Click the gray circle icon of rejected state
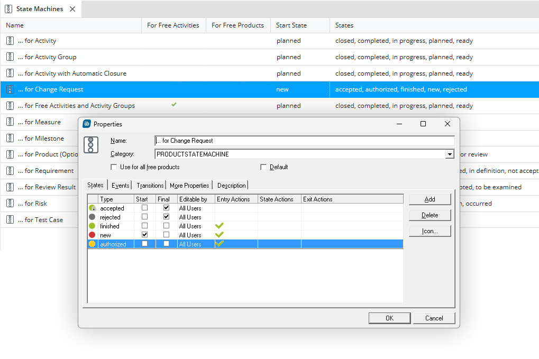The width and height of the screenshot is (539, 359). tap(92, 217)
